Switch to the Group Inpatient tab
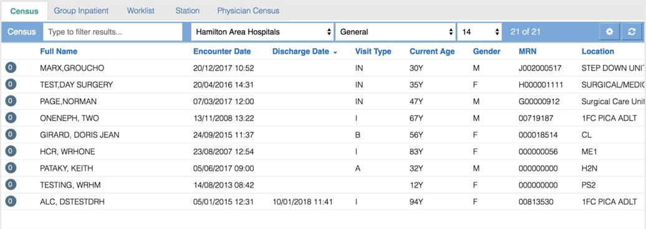The height and width of the screenshot is (229, 646). click(81, 11)
